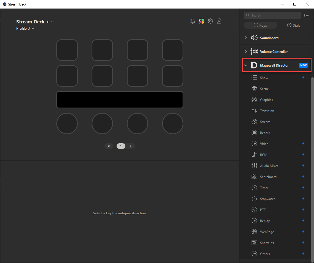Select the PTZ target icon
The image size is (314, 263).
(x=254, y=210)
